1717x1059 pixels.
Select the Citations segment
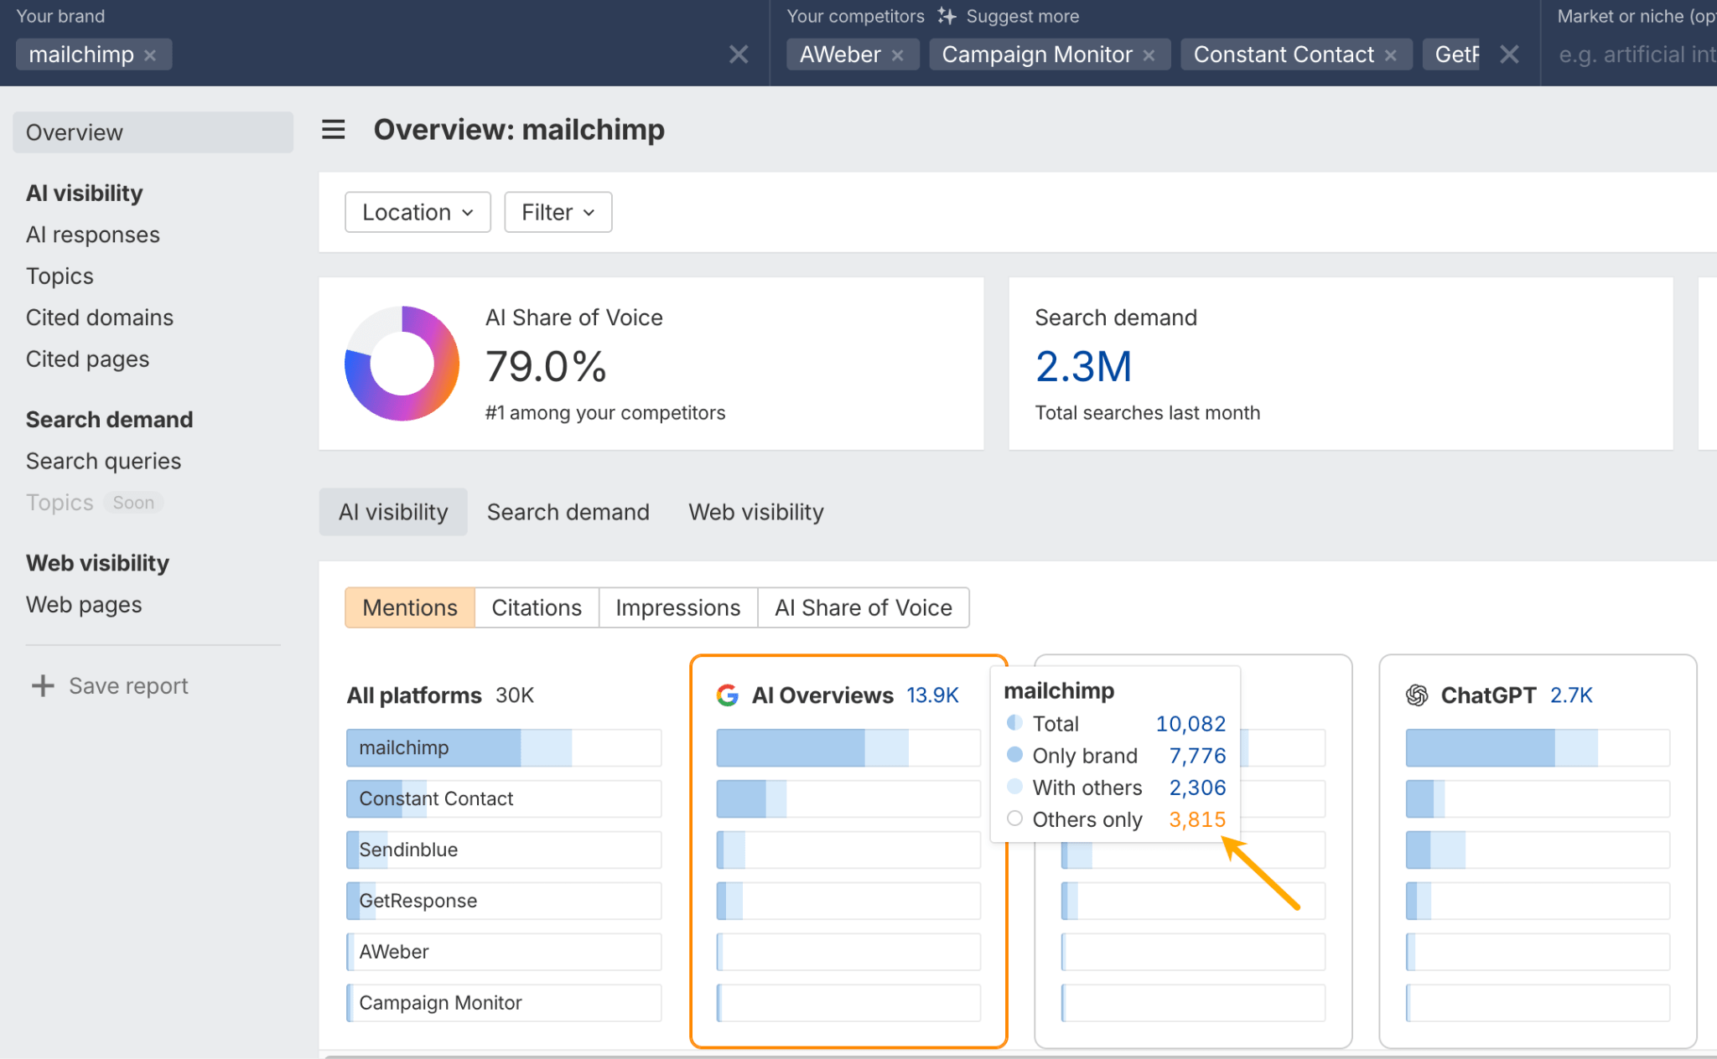pos(536,607)
